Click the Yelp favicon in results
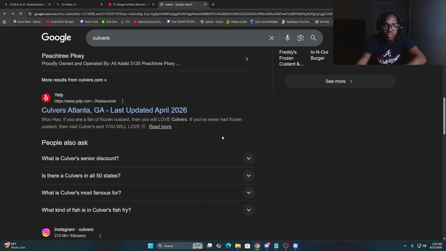Image resolution: width=446 pixels, height=251 pixels. 46,98
